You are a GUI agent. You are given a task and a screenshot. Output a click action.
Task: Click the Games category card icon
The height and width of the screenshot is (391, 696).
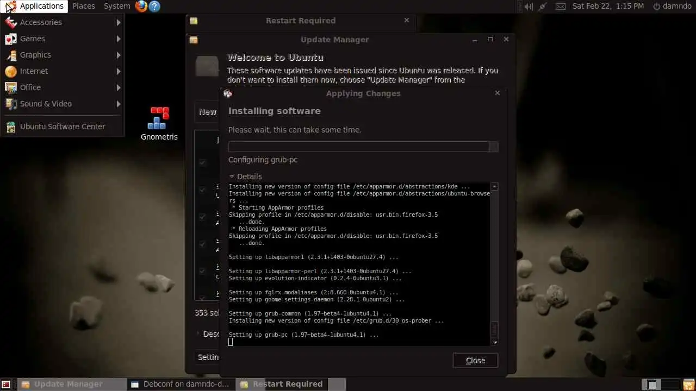click(x=11, y=39)
